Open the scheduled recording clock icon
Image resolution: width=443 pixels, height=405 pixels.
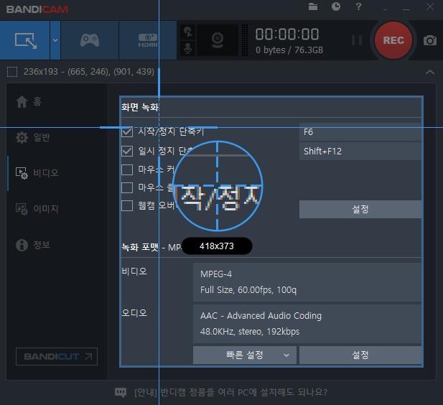(335, 6)
